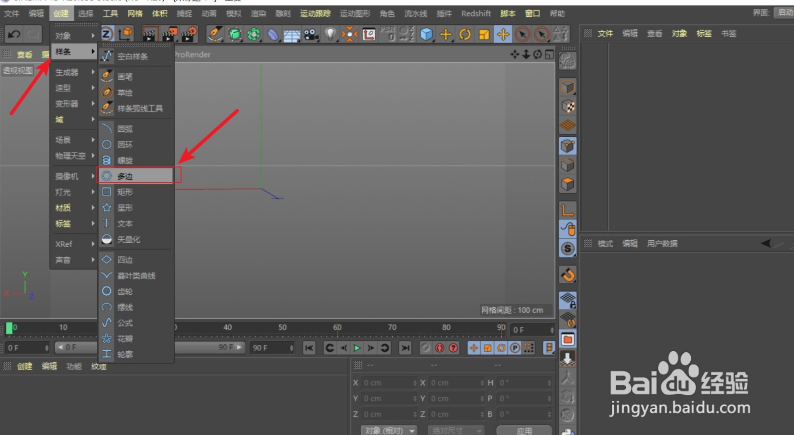Viewport: 794px width, 435px height.
Task: Click the green Play forward button
Action: pyautogui.click(x=357, y=348)
